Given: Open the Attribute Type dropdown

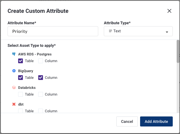Looking at the screenshot, I should click(138, 31).
